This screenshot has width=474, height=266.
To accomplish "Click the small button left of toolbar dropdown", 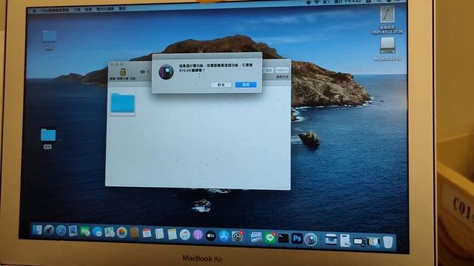I will point(268,70).
